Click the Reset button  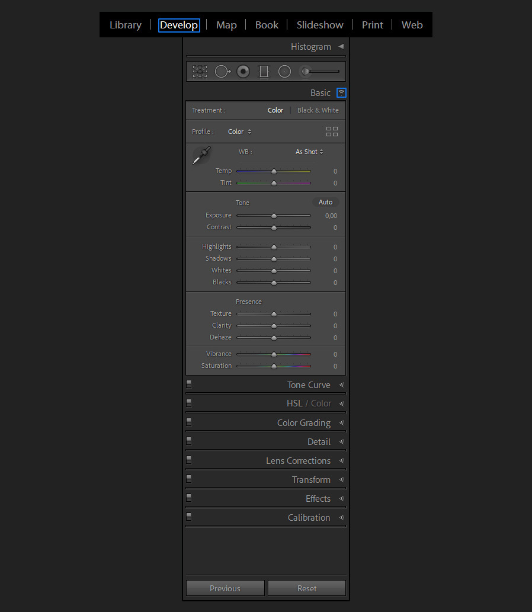[x=307, y=588]
